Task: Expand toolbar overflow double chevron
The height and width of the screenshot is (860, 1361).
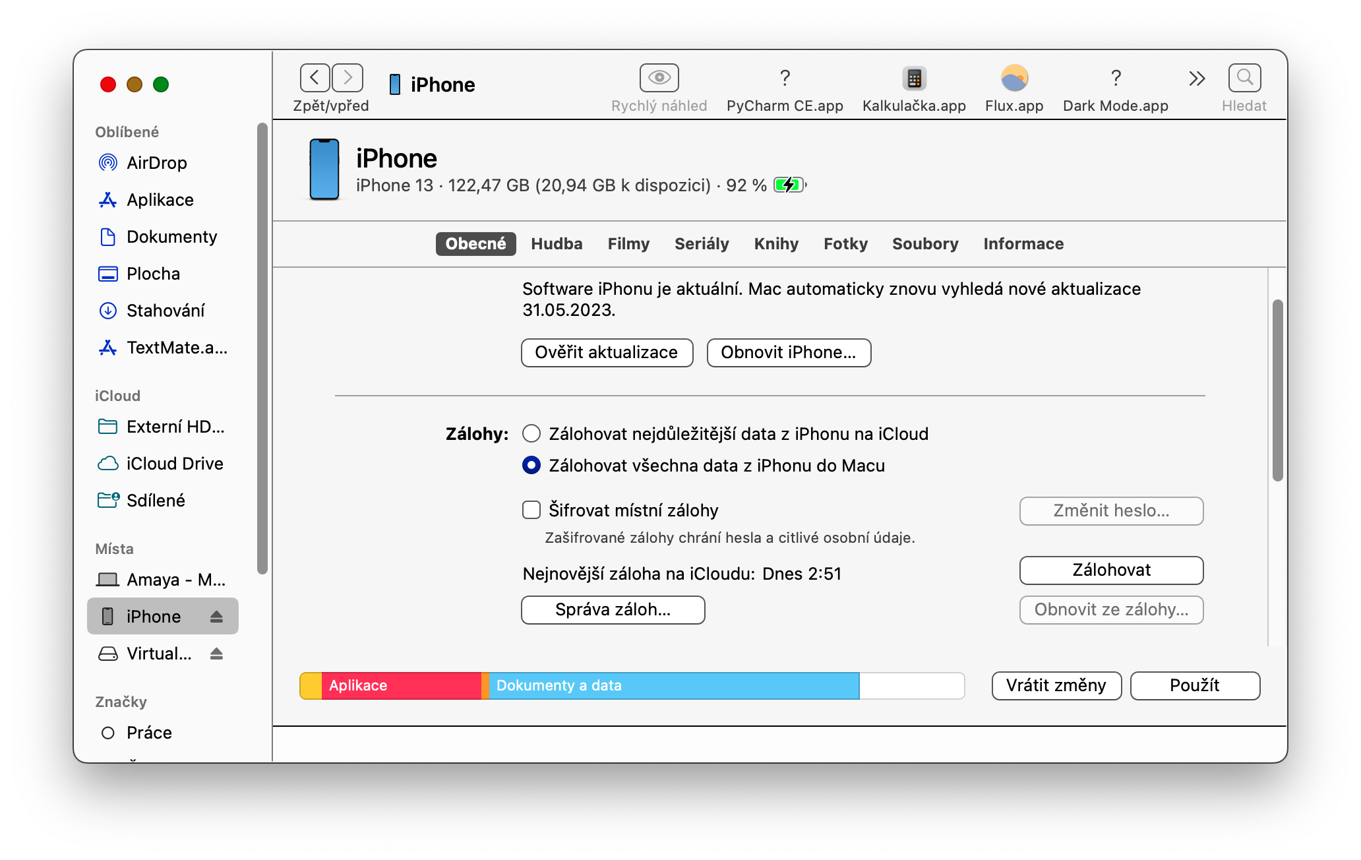Action: 1197,78
